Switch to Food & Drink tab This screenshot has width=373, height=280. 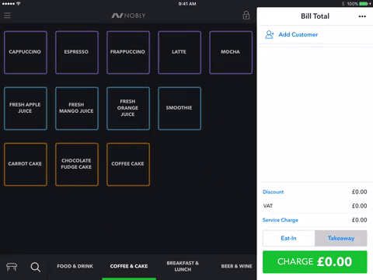pos(75,266)
